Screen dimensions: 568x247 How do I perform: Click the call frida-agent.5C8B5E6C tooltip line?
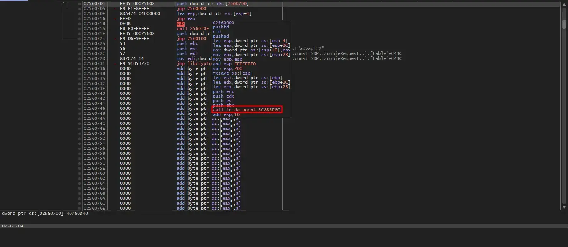point(247,110)
